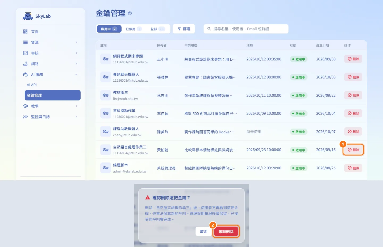Viewport: 383px width, 247px height.
Task: Click owner name 張雅婷
Action: click(x=163, y=77)
